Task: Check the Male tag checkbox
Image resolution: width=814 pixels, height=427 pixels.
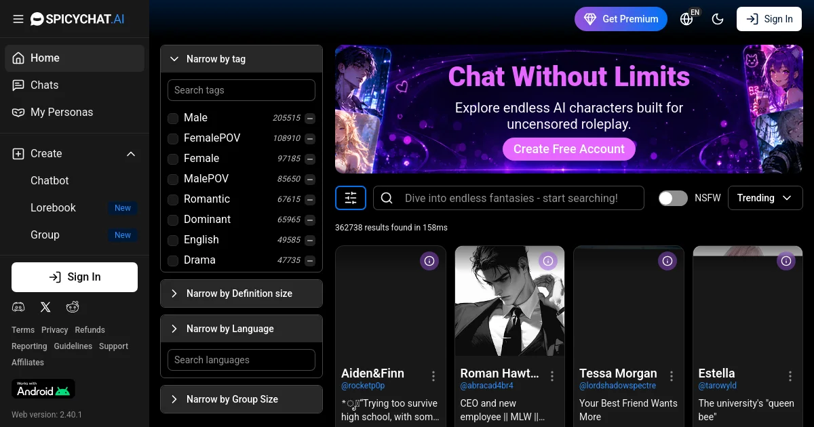Action: pos(173,119)
